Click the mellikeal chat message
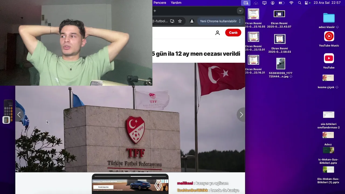Screen dimensions: 345x194 point(203,183)
